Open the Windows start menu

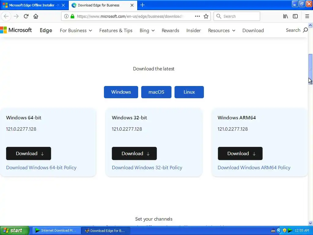pyautogui.click(x=15, y=231)
